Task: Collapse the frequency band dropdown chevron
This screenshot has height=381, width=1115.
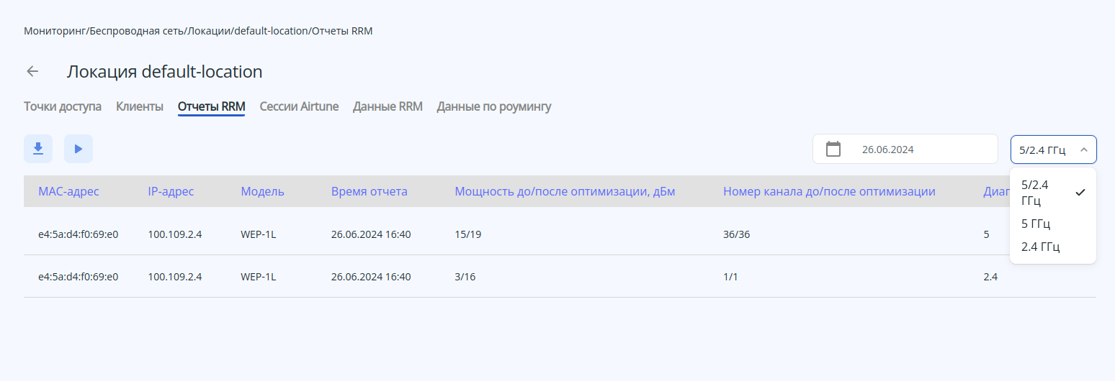Action: click(x=1083, y=150)
